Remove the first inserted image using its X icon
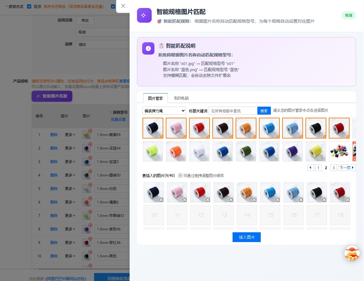 coord(161,199)
